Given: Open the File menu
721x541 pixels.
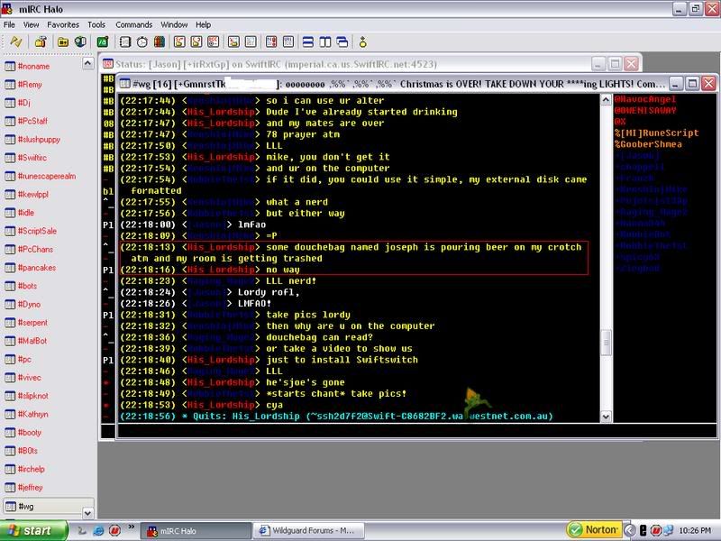Looking at the screenshot, I should pyautogui.click(x=9, y=24).
